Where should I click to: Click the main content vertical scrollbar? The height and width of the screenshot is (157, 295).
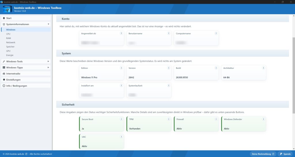pos(294,75)
